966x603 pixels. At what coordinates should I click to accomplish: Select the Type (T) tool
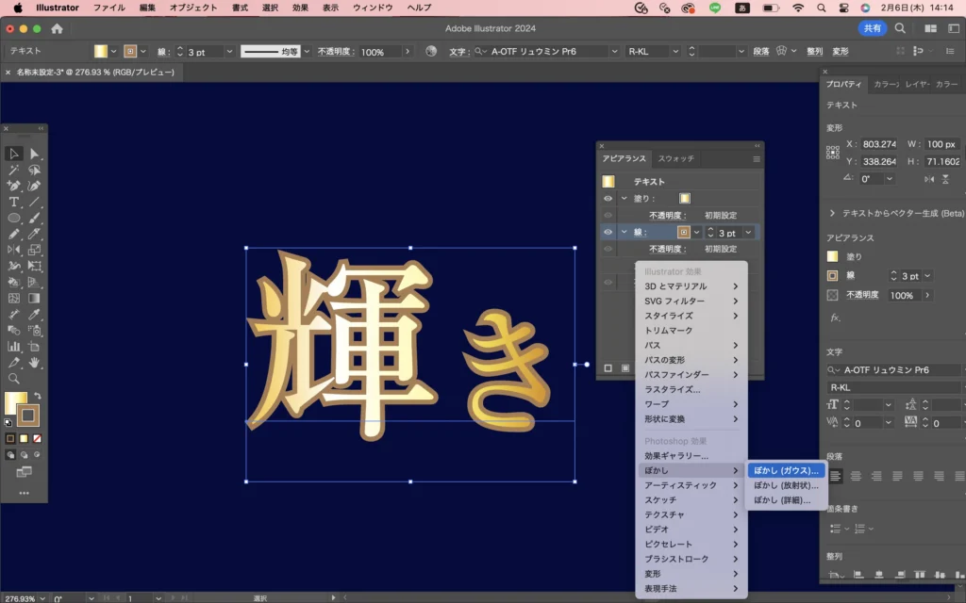(14, 202)
